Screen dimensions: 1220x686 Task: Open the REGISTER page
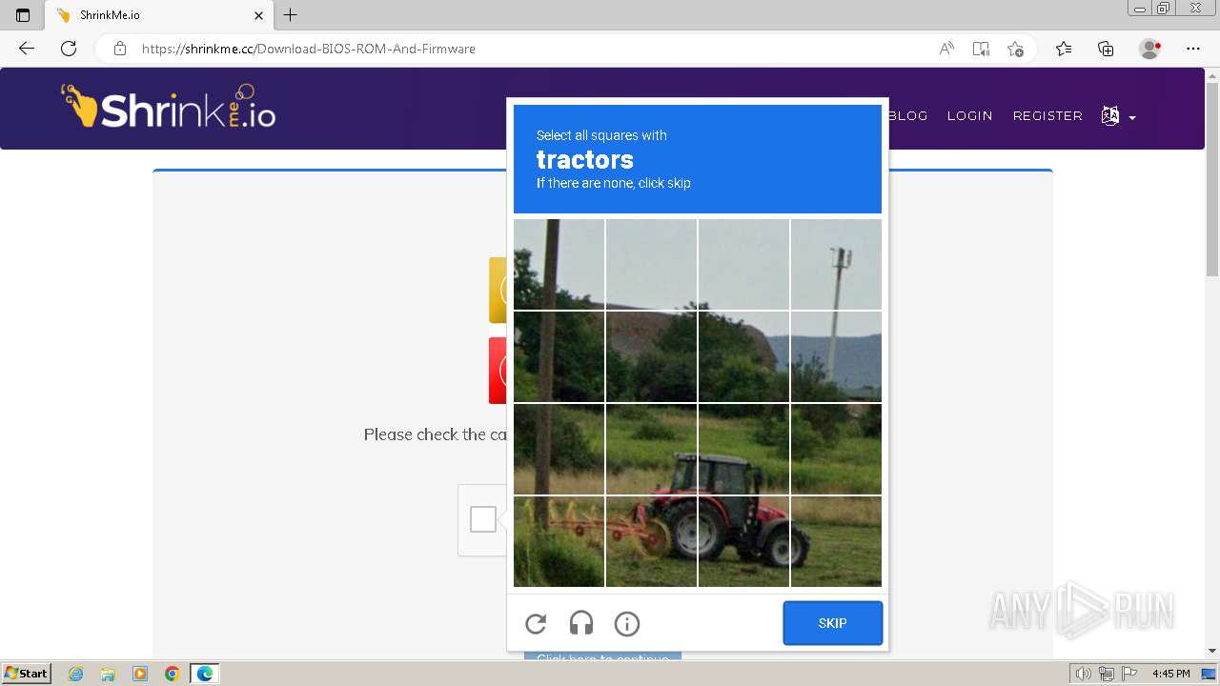[1047, 115]
